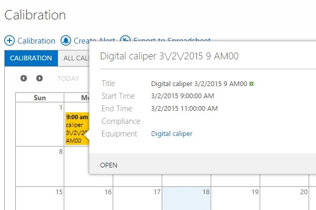The height and width of the screenshot is (210, 316).
Task: Click the 9:00 am caliper calendar event
Action: pyautogui.click(x=77, y=129)
